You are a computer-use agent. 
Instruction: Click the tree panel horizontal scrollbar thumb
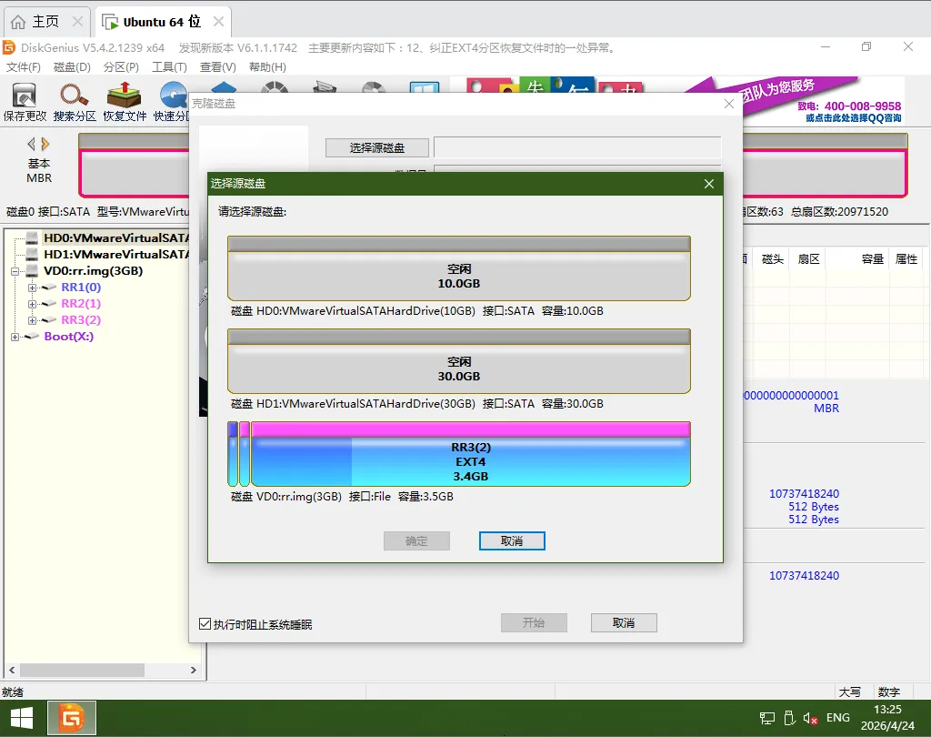[x=82, y=670]
